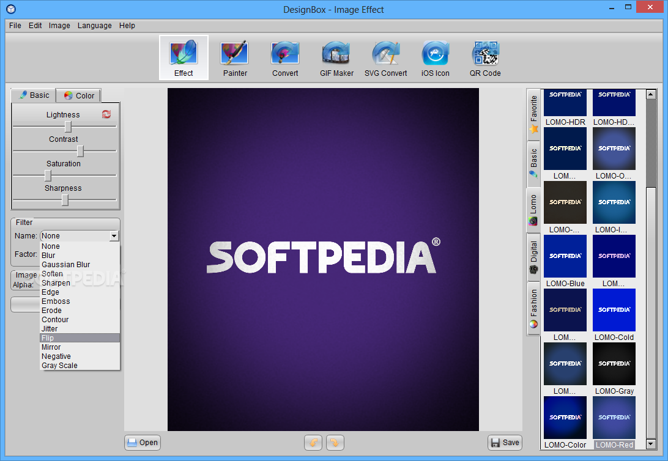Open the Language menu
The width and height of the screenshot is (668, 461).
click(95, 26)
